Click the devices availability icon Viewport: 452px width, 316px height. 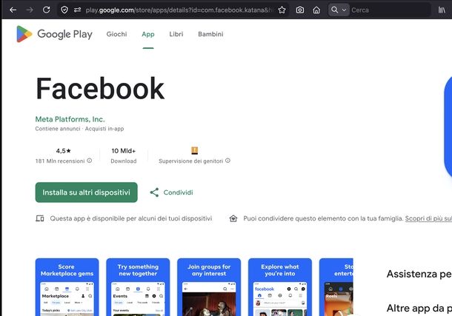(40, 218)
